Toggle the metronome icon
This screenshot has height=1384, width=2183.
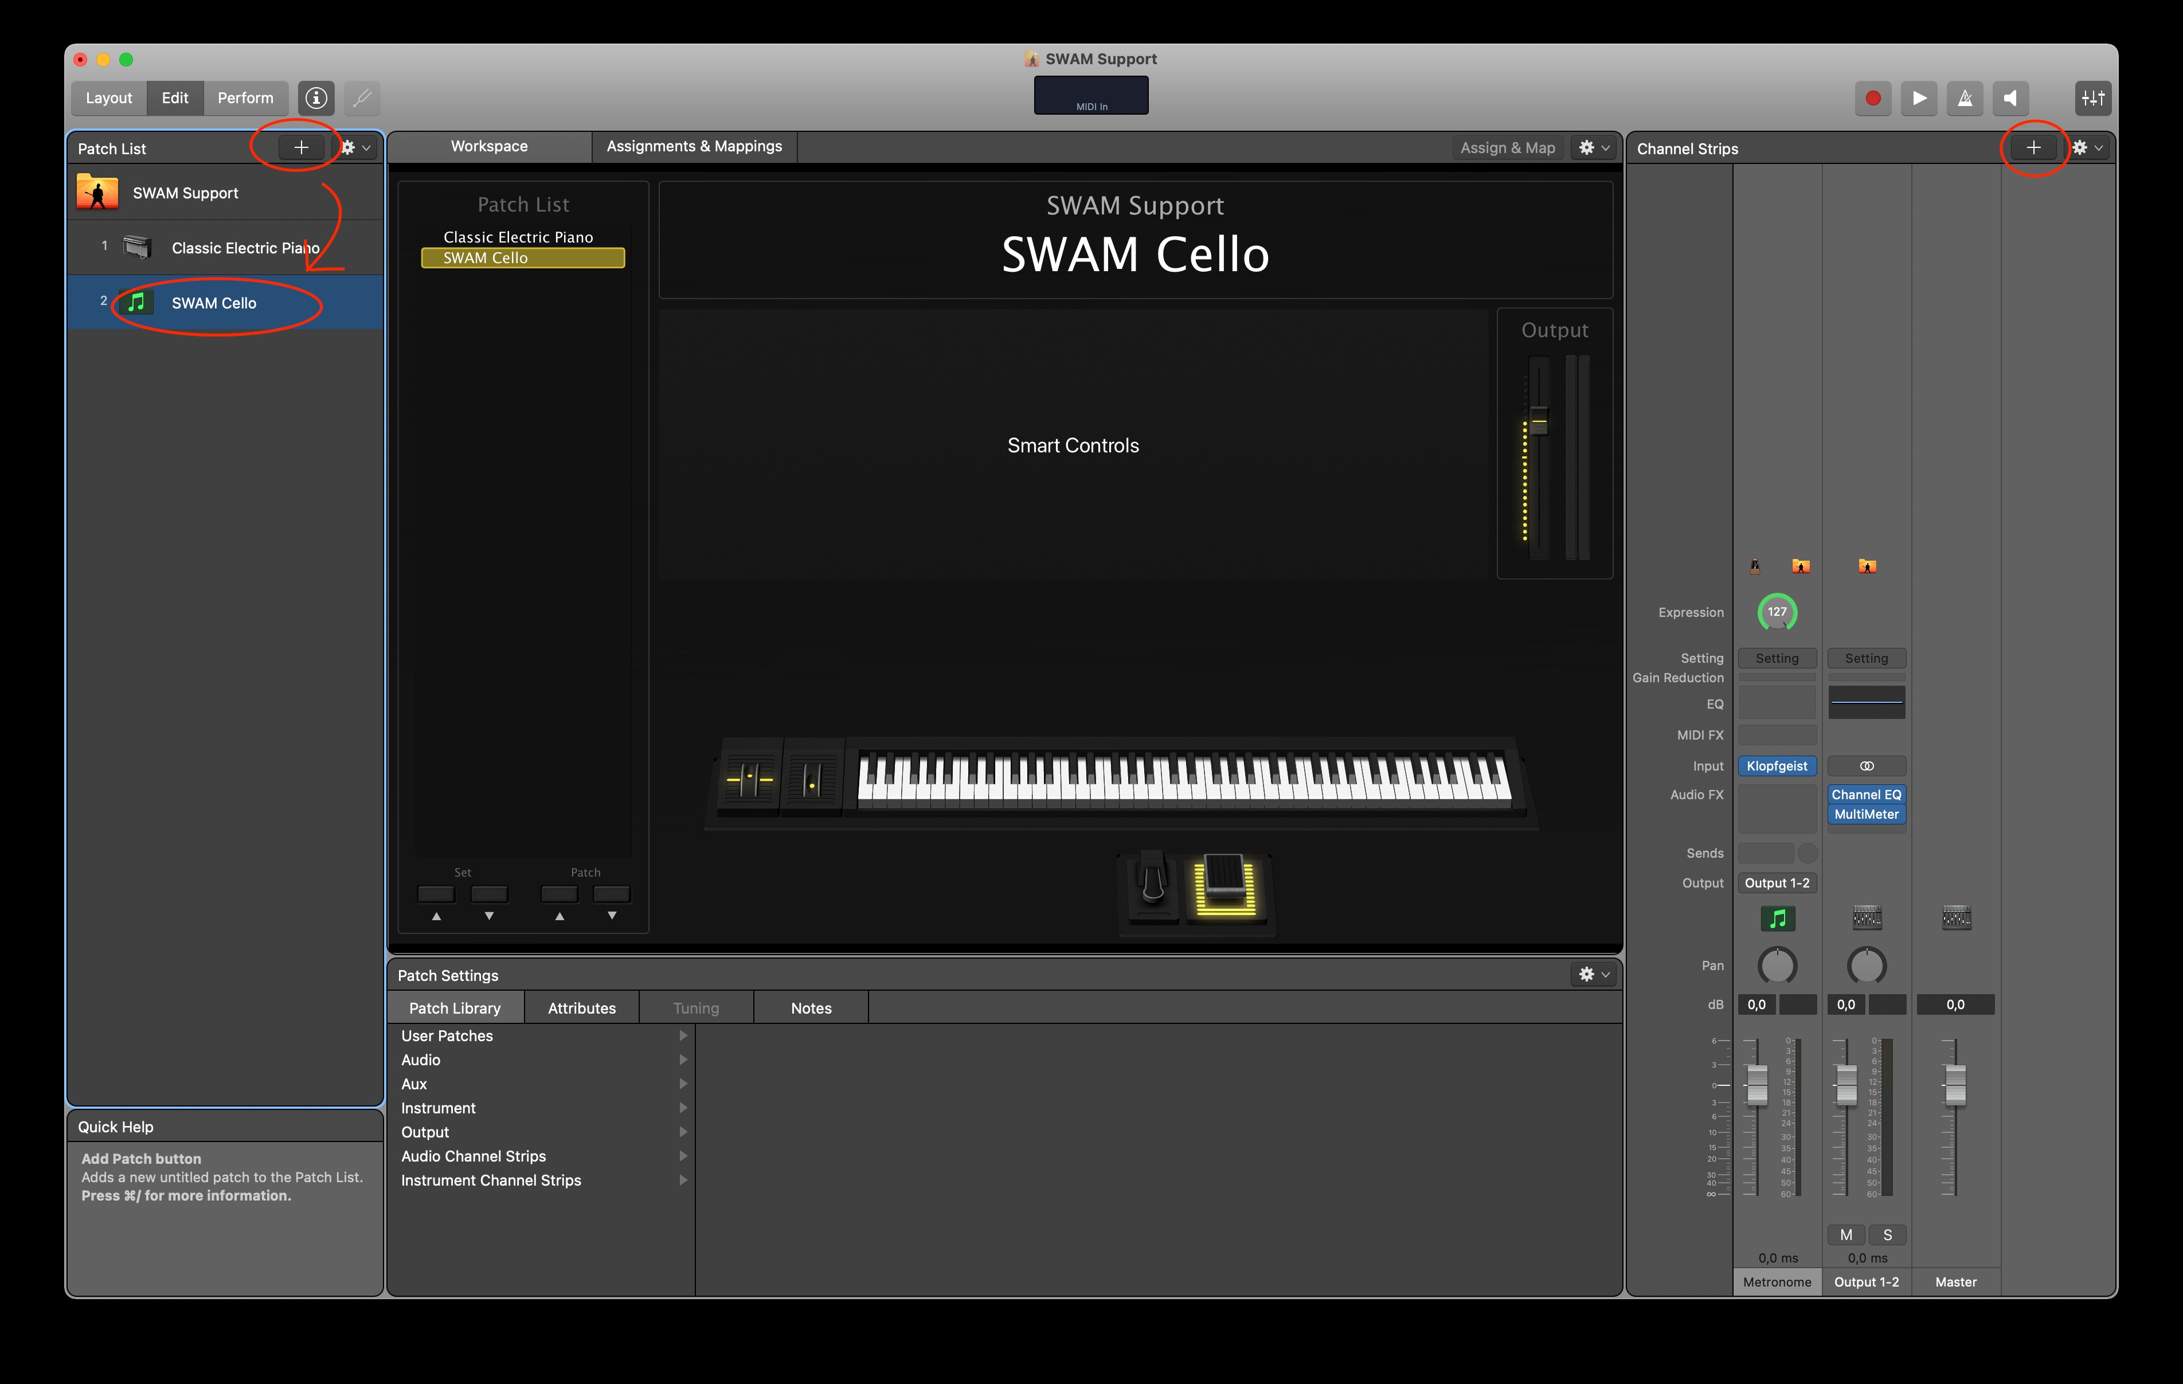[1965, 98]
